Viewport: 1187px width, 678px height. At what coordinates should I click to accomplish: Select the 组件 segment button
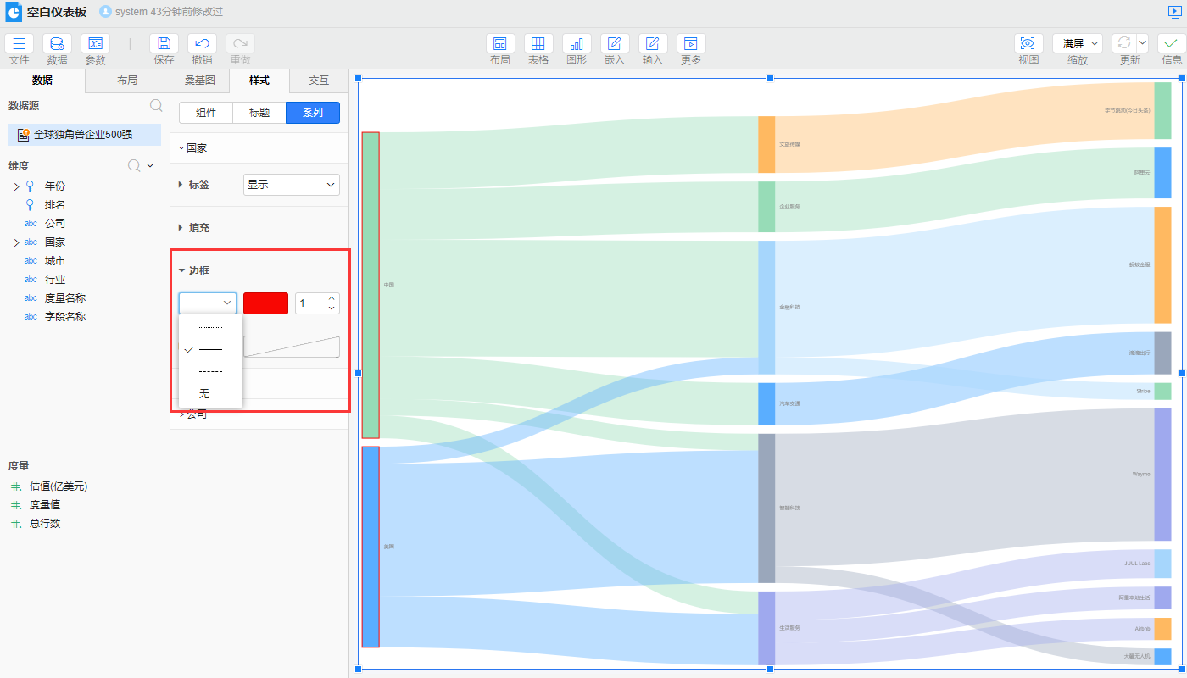click(206, 113)
